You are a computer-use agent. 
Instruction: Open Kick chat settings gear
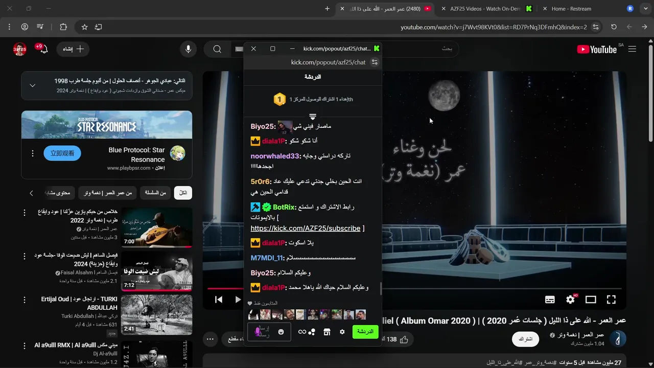tap(342, 332)
